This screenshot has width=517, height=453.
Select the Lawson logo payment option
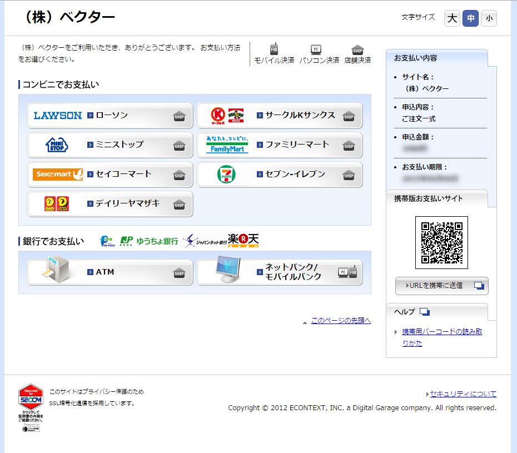(58, 116)
